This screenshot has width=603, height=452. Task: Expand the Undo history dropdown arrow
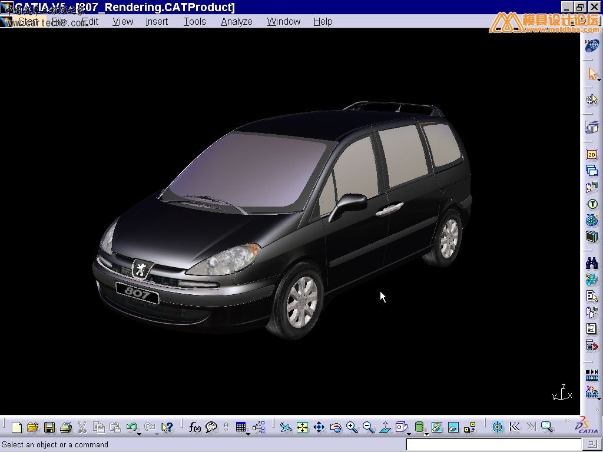(139, 434)
